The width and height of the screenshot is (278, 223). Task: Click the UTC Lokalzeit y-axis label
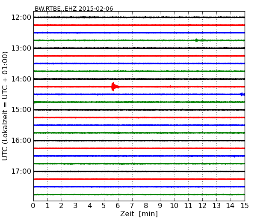[6, 106]
